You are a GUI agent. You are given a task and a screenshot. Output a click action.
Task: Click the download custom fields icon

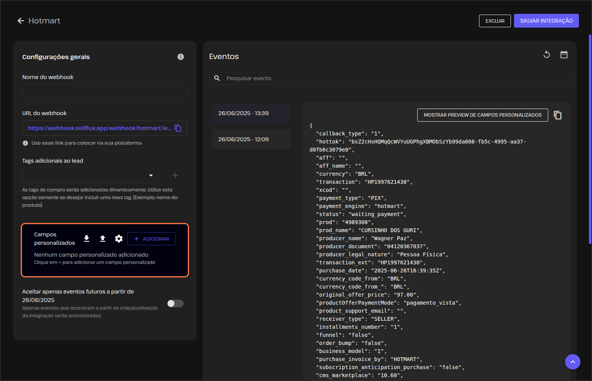(x=87, y=239)
